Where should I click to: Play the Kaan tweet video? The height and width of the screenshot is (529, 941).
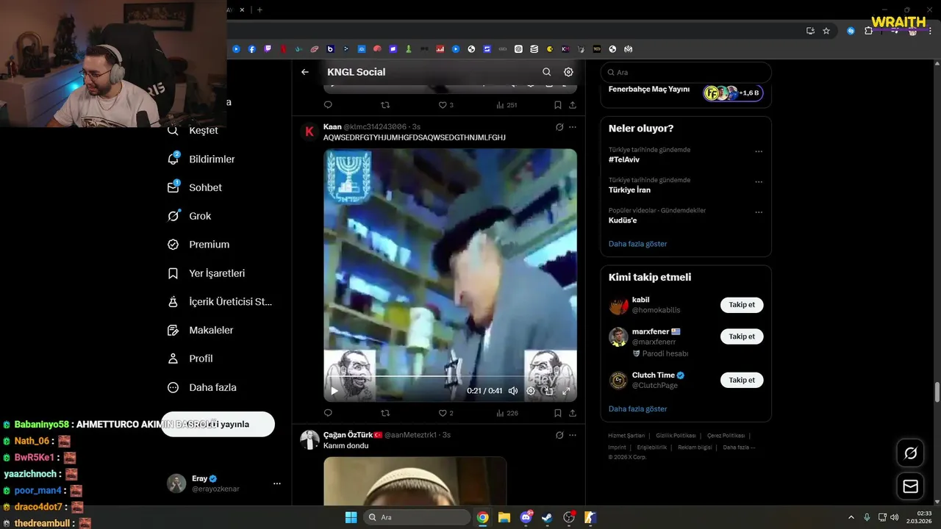click(x=334, y=391)
